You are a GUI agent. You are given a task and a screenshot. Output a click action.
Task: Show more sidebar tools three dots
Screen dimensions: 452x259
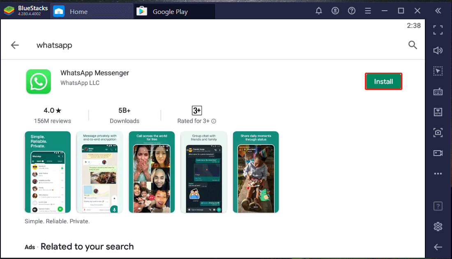point(438,174)
